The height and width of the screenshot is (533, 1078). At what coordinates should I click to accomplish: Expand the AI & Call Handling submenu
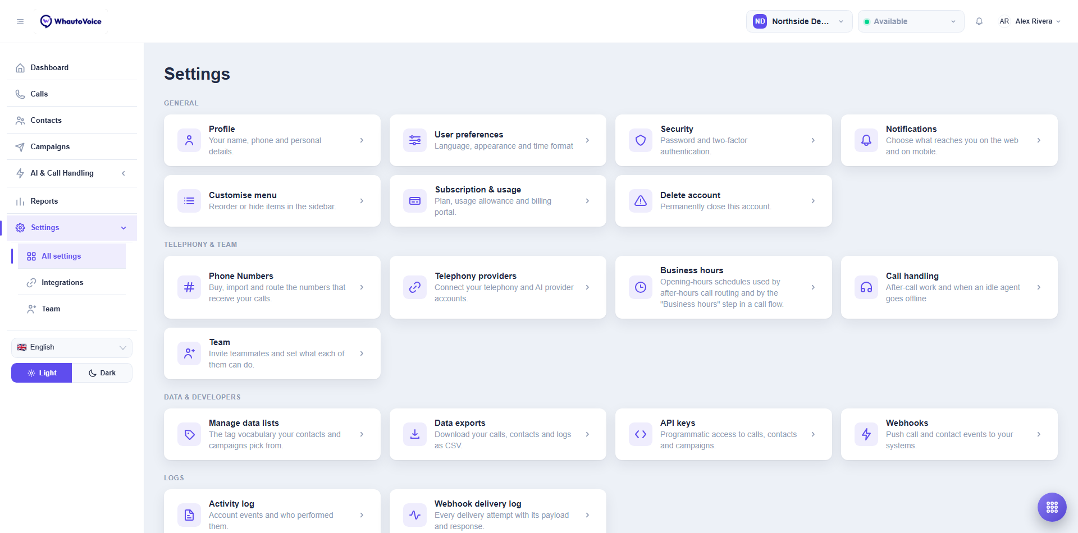click(x=72, y=173)
